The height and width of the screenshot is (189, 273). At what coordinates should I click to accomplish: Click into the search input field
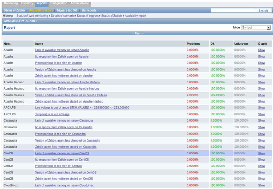tap(233, 11)
